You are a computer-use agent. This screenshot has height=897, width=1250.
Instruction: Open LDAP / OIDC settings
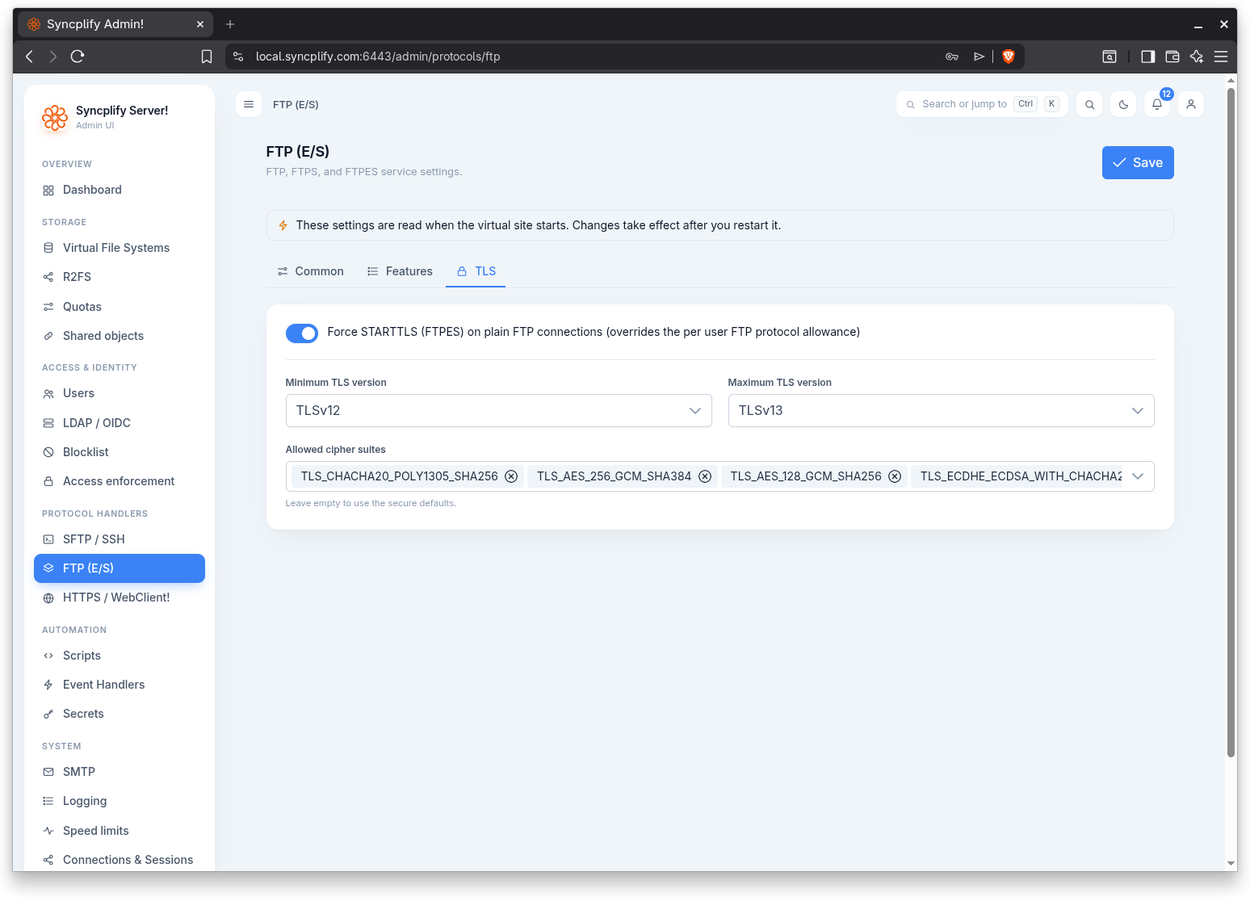click(120, 423)
